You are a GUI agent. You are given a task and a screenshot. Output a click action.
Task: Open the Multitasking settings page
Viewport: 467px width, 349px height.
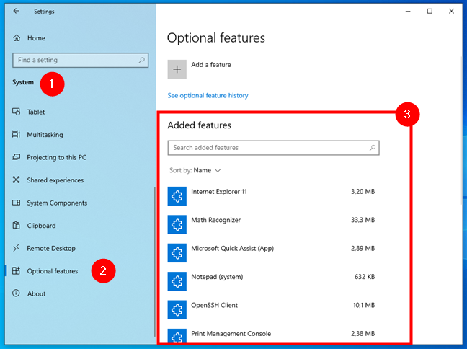click(x=45, y=135)
